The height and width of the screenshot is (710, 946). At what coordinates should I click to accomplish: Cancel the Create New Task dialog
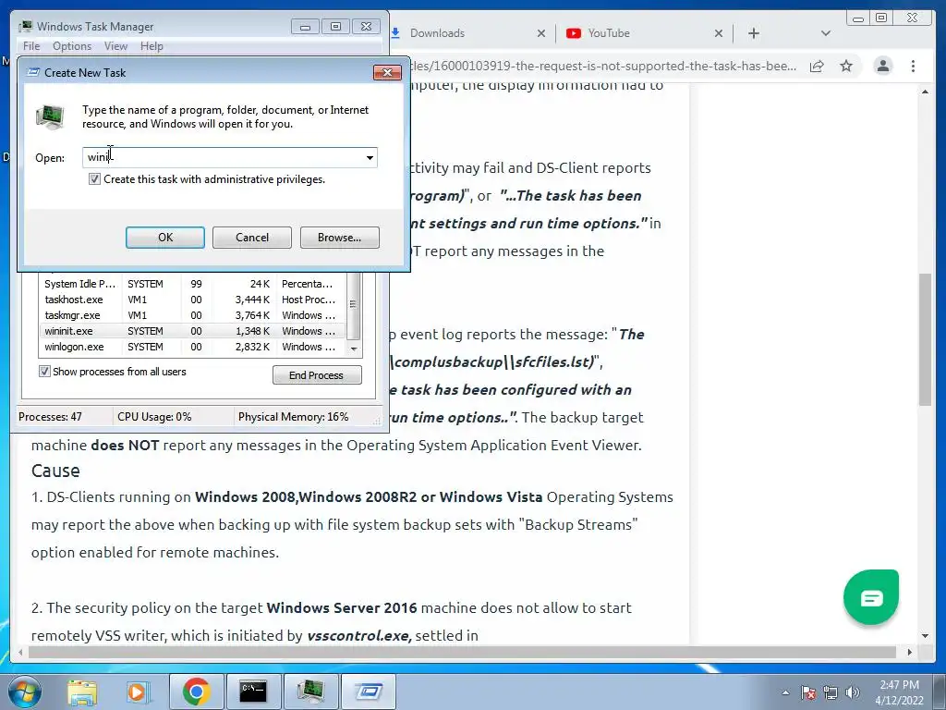252,238
